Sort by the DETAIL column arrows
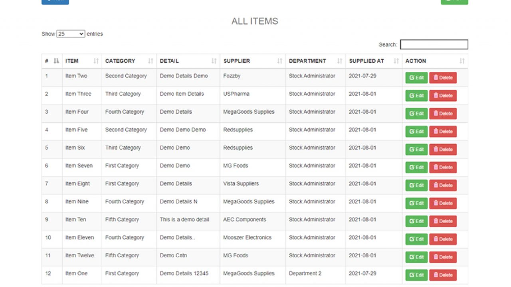This screenshot has width=511, height=287. (x=214, y=61)
